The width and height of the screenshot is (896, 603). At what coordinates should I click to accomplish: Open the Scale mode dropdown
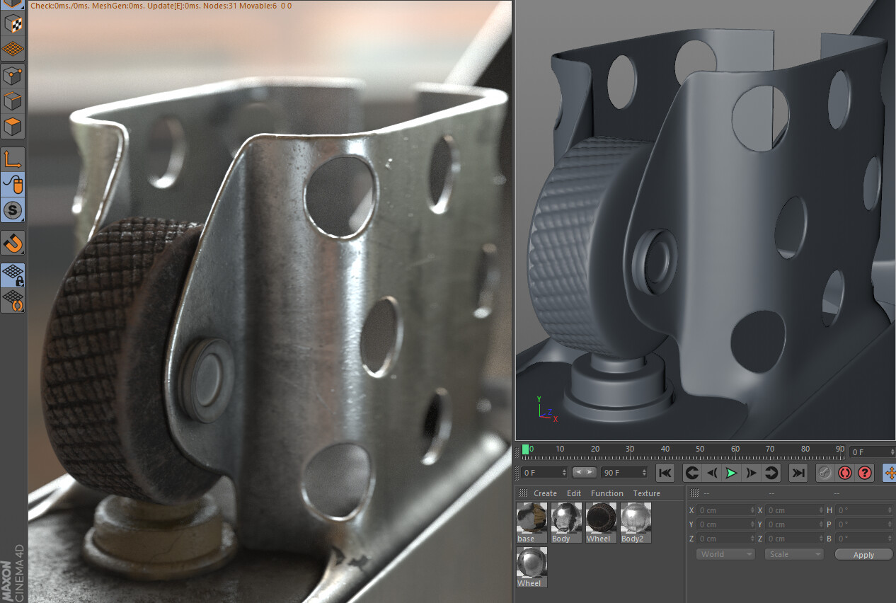click(793, 554)
